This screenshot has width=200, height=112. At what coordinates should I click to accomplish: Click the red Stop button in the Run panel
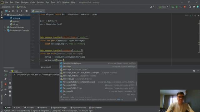pyautogui.click(x=6, y=84)
